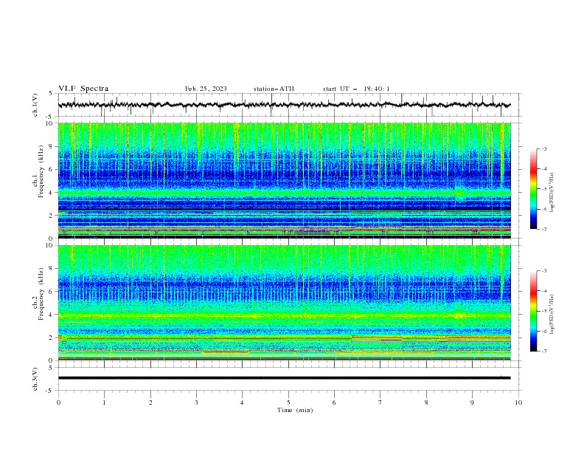Image resolution: width=584 pixels, height=452 pixels.
Task: Click the time axis tick label '3'
Action: 196,403
